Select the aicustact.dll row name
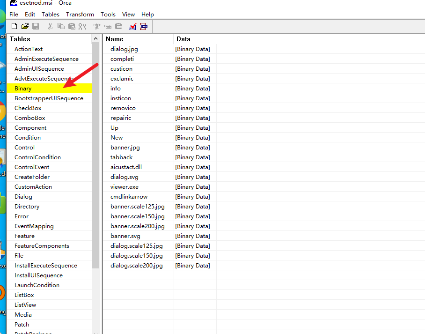425x334 pixels. pos(126,167)
